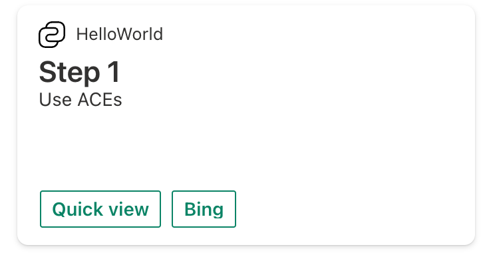The height and width of the screenshot is (257, 491).
Task: Click the word Use in the card description
Action: tap(55, 100)
